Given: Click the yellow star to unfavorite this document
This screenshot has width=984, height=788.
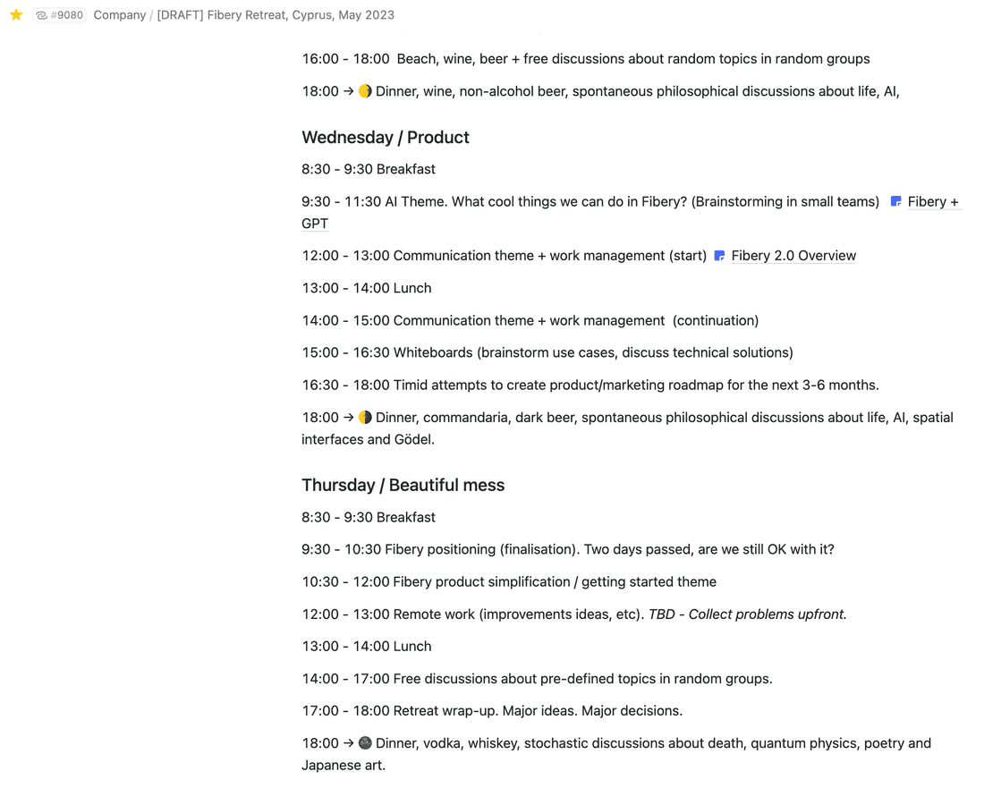Looking at the screenshot, I should 16,14.
